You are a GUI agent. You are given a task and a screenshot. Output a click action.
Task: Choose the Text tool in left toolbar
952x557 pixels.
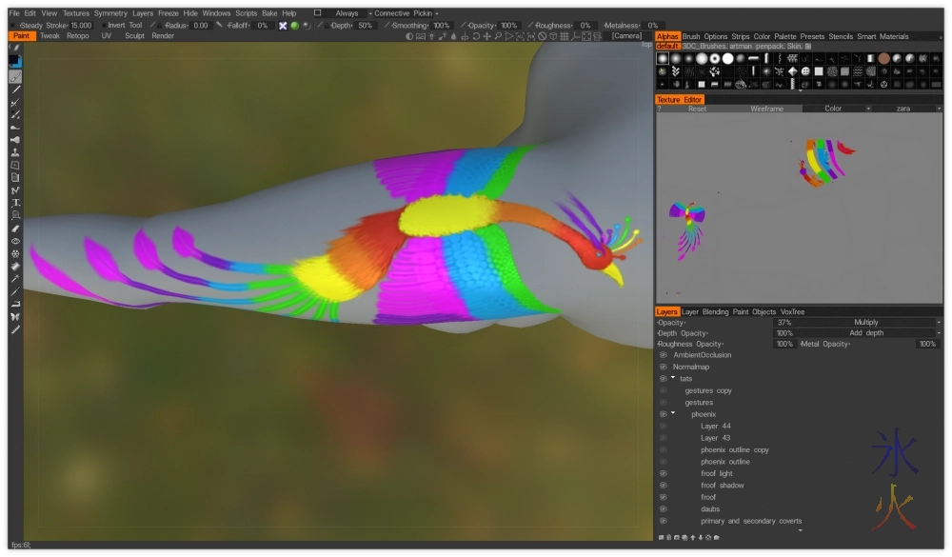(x=15, y=203)
